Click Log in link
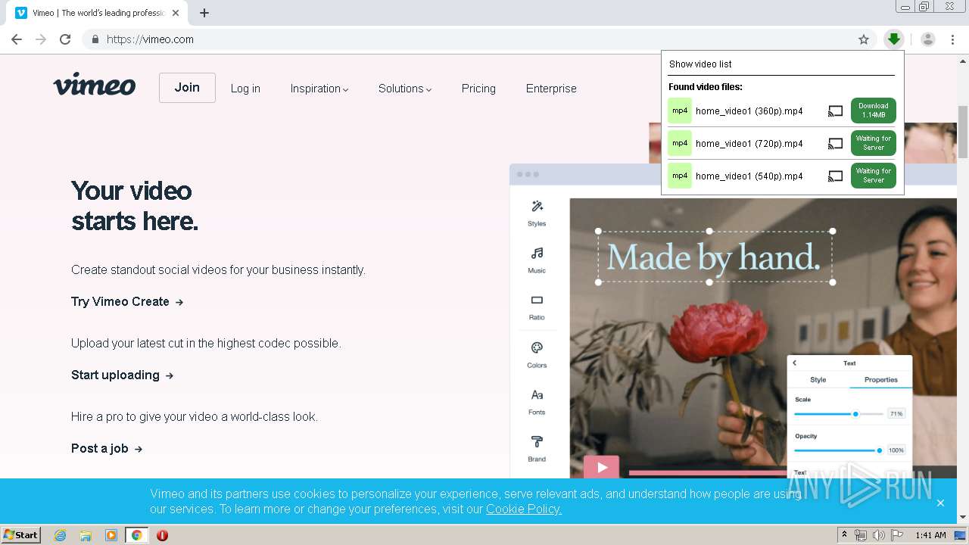The width and height of the screenshot is (969, 545). [x=245, y=89]
